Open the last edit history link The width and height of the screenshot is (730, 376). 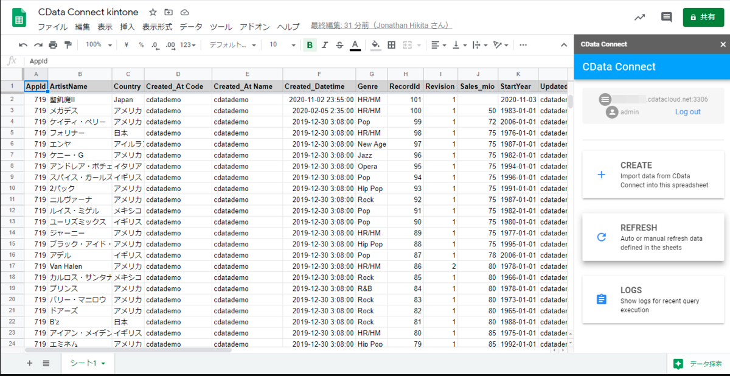381,26
